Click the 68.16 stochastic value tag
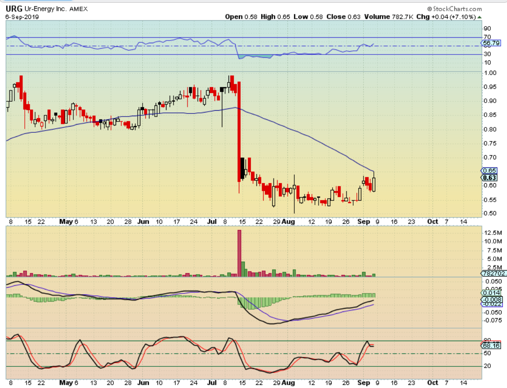The image size is (507, 388). click(491, 346)
